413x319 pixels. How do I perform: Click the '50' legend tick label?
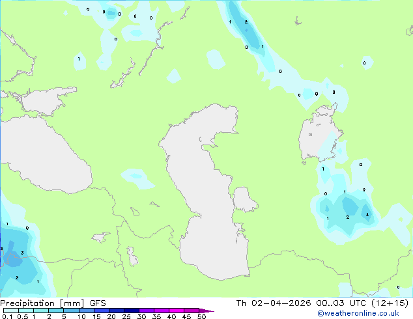click(x=201, y=316)
